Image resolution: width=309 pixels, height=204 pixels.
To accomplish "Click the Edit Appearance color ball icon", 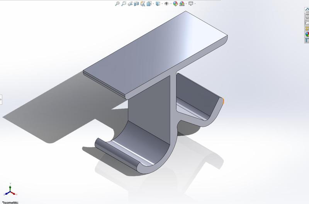I will click(x=175, y=3).
